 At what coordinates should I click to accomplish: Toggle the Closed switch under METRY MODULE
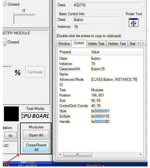[x=4, y=42]
